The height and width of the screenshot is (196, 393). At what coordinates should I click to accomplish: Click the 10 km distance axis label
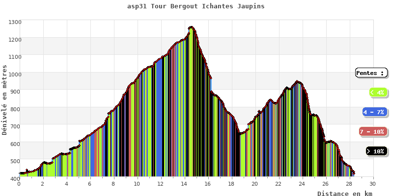click(138, 184)
